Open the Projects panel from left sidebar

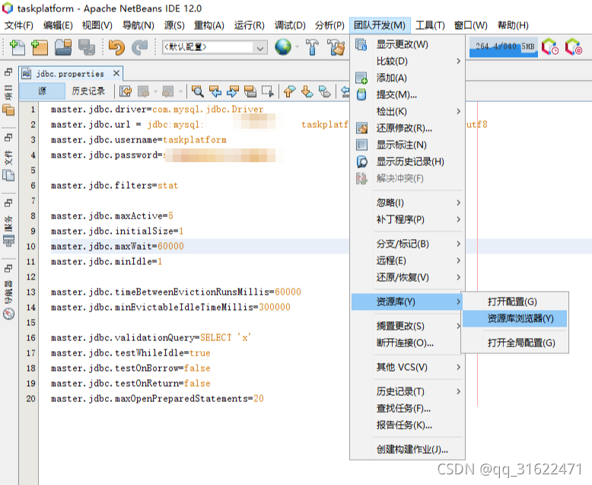coord(8,100)
